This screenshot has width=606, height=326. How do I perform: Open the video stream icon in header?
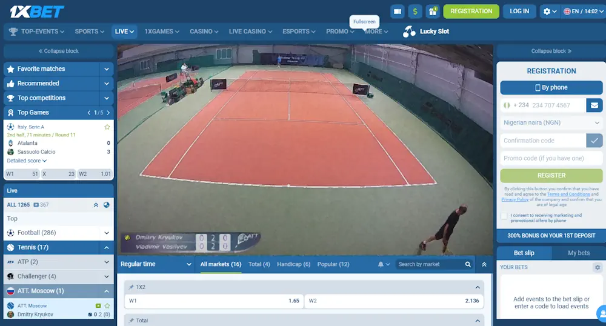click(x=398, y=11)
